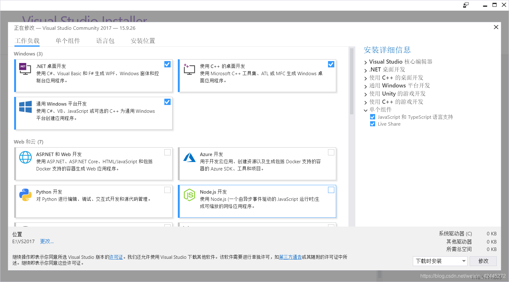Image resolution: width=509 pixels, height=282 pixels.
Task: Expand 使用 Unity 的游戏开发 details
Action: (x=365, y=94)
